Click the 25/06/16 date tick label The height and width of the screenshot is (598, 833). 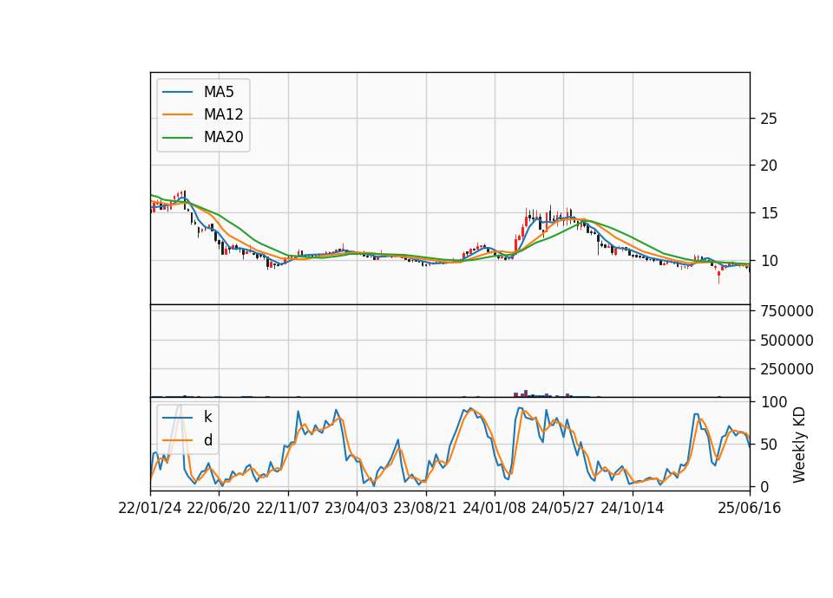click(750, 509)
